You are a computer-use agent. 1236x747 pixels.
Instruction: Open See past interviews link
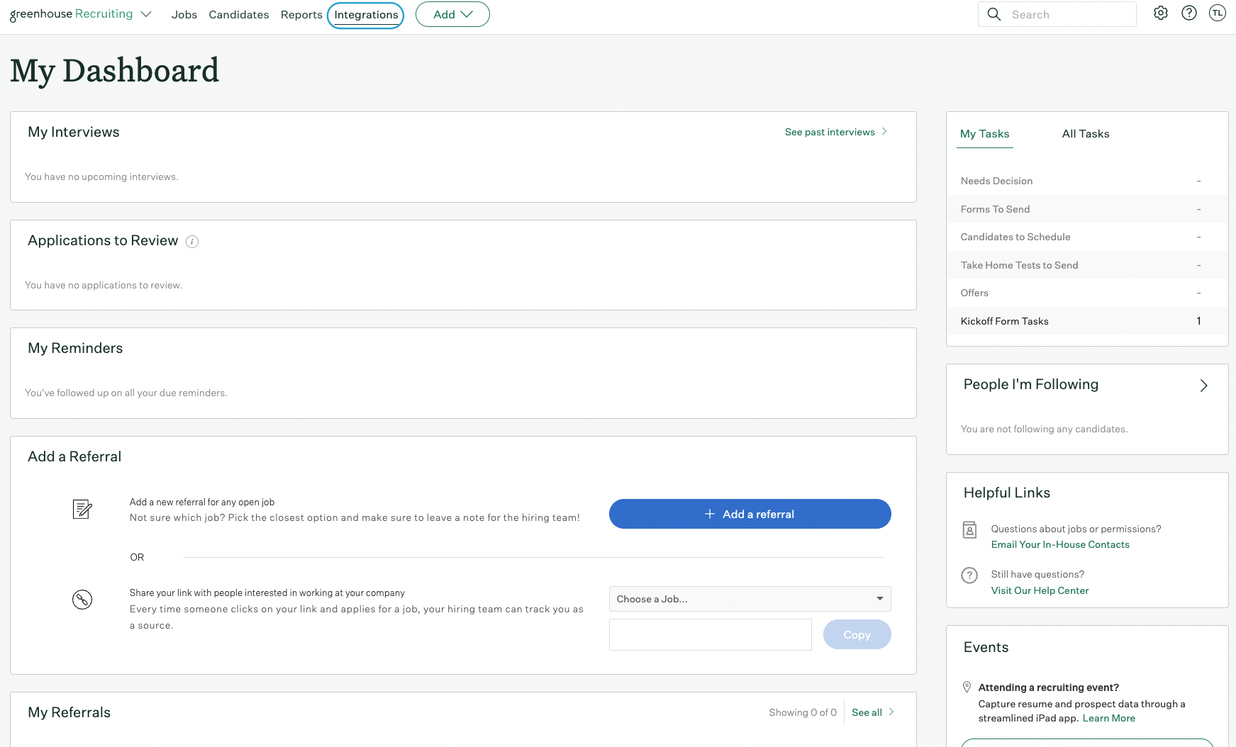click(835, 132)
